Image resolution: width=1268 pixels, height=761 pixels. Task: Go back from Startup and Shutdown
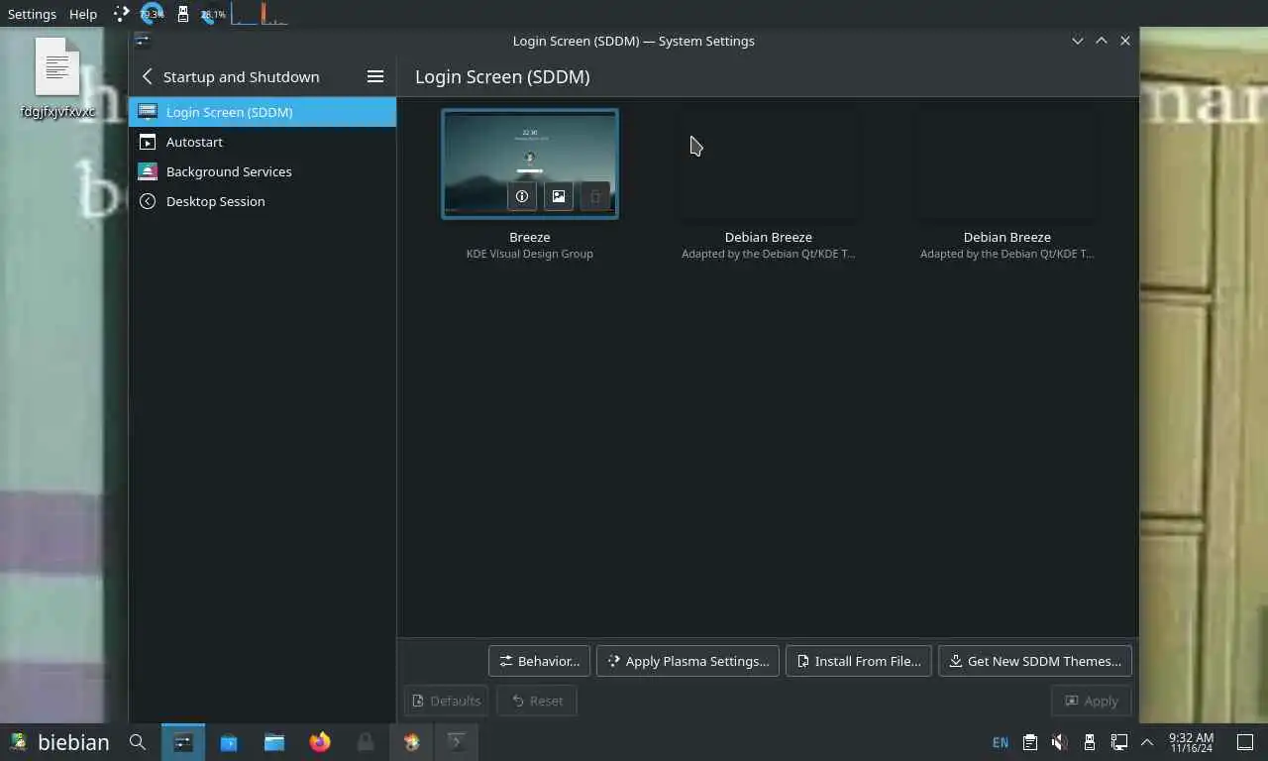[x=147, y=76]
